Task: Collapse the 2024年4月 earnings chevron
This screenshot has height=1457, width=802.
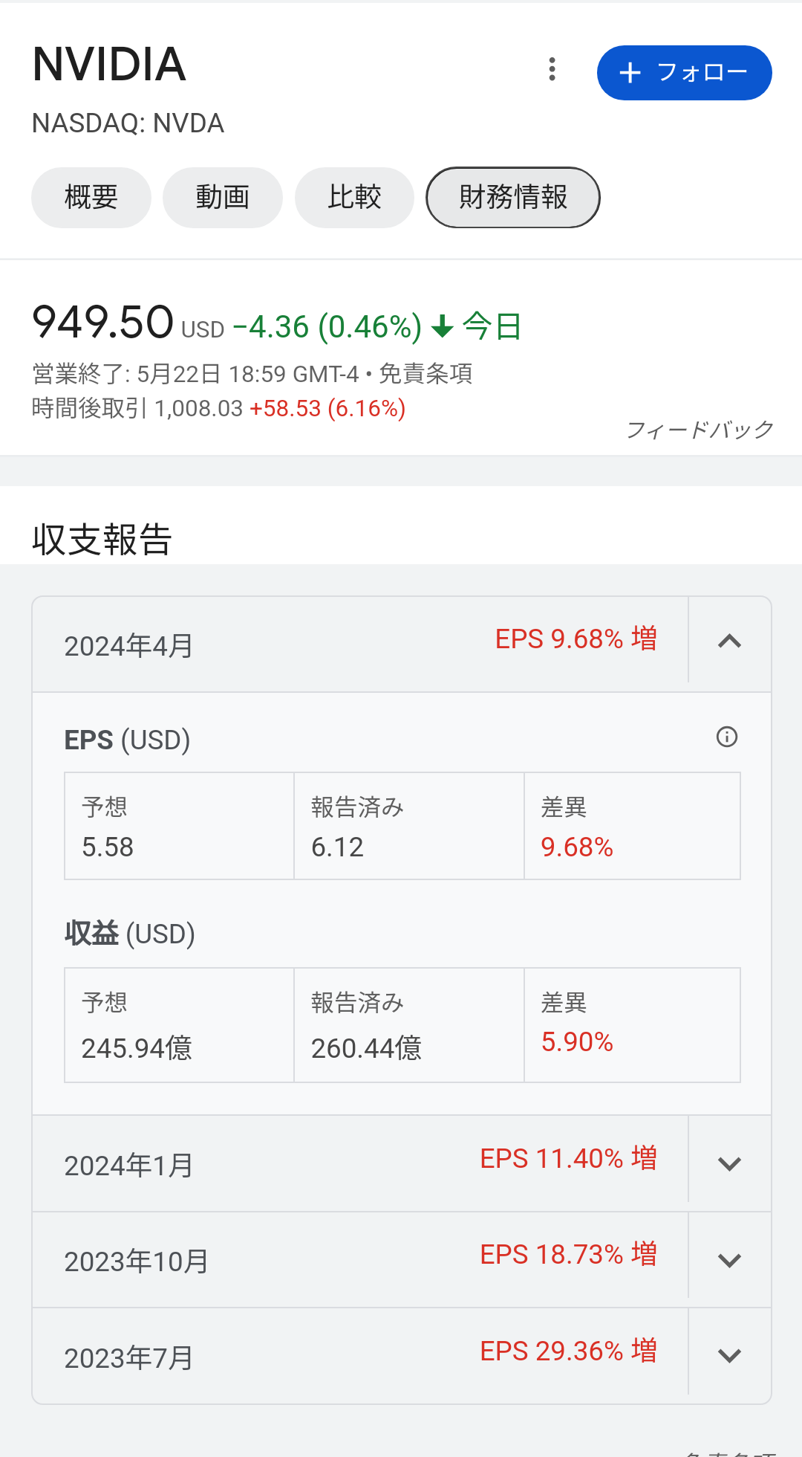Action: [730, 641]
